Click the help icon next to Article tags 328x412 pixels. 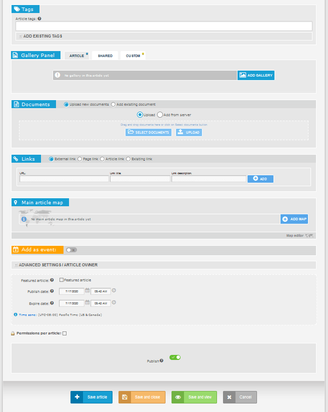coord(39,19)
